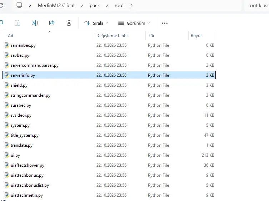Image resolution: width=269 pixels, height=201 pixels.
Task: Navigate to MerlinMt2 Client breadcrumb
Action: click(x=56, y=5)
